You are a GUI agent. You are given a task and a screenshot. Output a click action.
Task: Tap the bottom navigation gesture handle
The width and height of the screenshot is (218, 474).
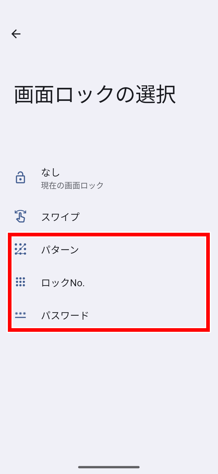coord(109,467)
